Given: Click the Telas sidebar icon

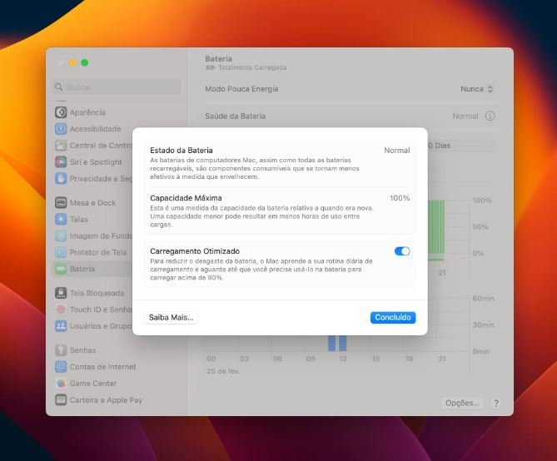Looking at the screenshot, I should coord(61,219).
